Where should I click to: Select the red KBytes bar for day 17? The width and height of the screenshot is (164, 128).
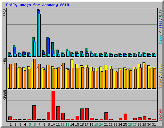87,114
